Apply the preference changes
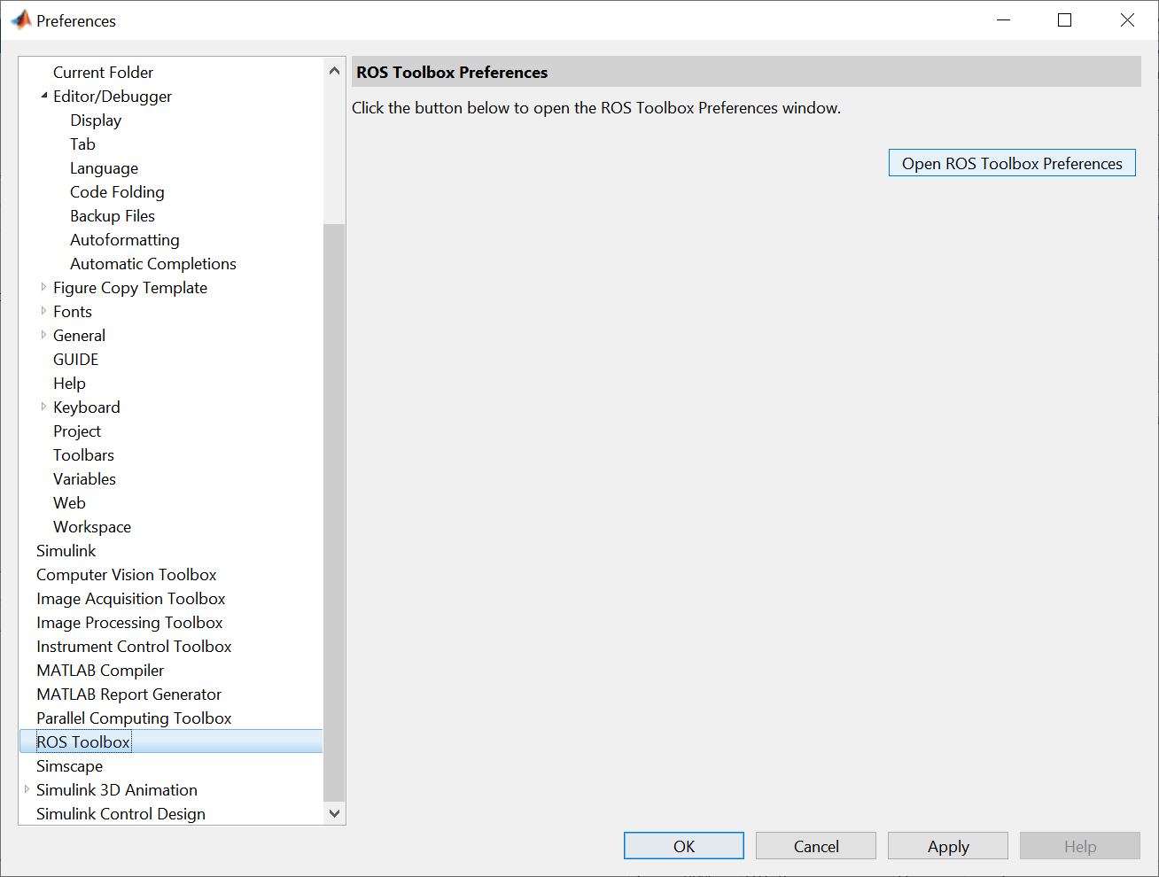 (947, 846)
